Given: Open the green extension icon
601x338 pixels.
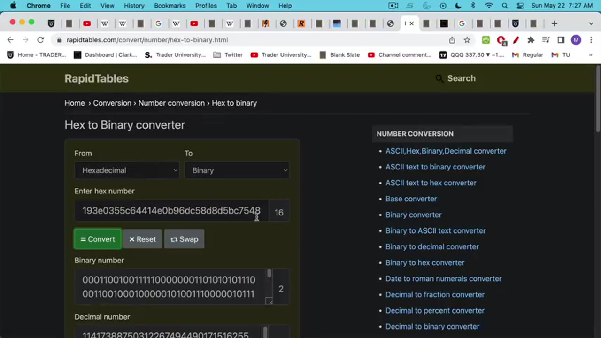Looking at the screenshot, I should coord(485,40).
